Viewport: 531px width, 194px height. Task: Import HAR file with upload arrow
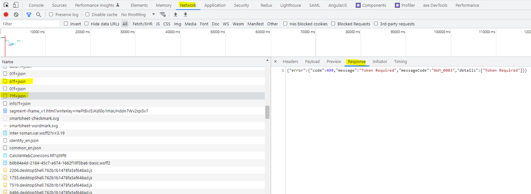pyautogui.click(x=175, y=14)
